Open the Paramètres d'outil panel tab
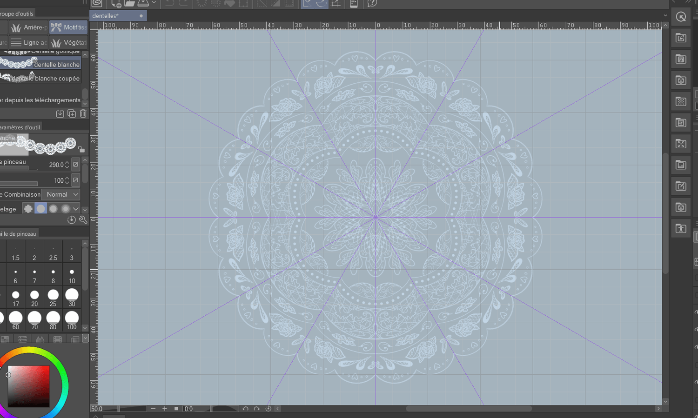 [20, 127]
